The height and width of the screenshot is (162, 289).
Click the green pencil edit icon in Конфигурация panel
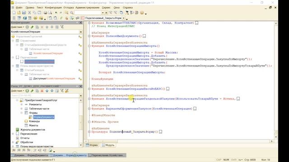click(32, 27)
